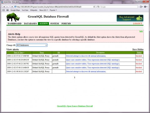Click the GreenSQL Database Firewall heading
150x113 pixels.
(48, 17)
